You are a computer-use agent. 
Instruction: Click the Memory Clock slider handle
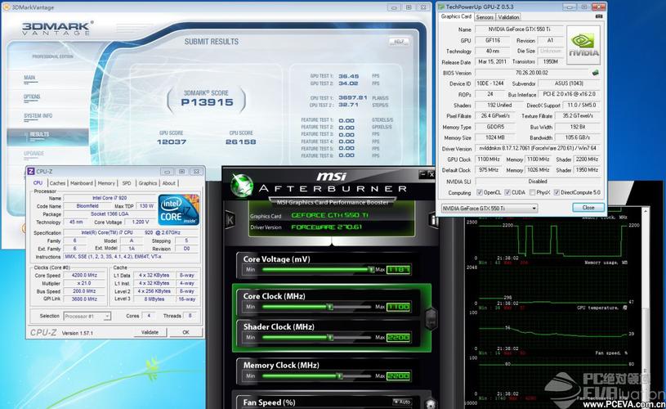[x=339, y=375]
